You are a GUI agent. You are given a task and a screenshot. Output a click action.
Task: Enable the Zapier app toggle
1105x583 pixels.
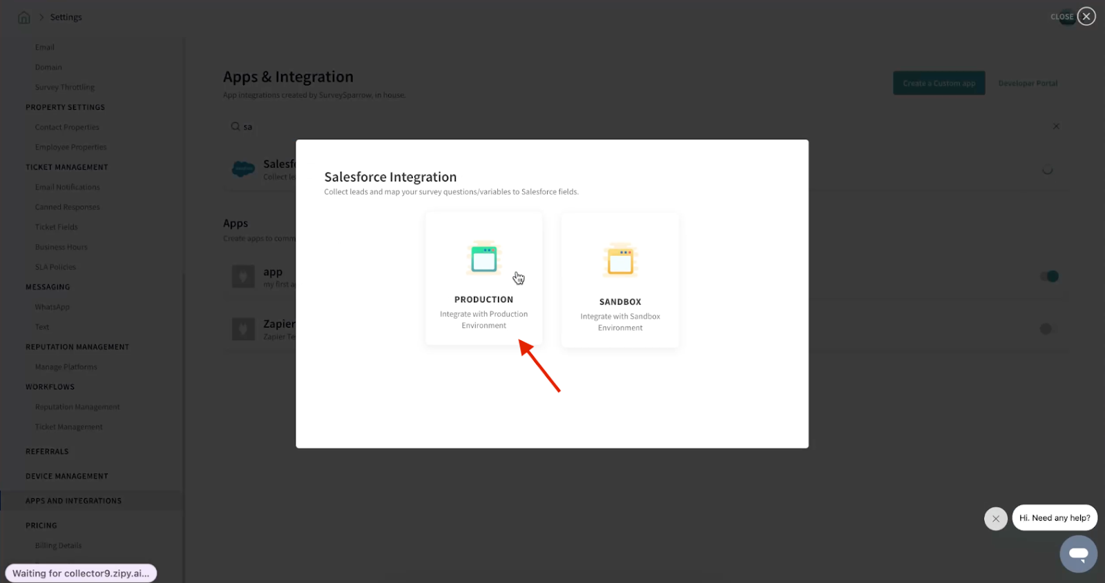1048,329
